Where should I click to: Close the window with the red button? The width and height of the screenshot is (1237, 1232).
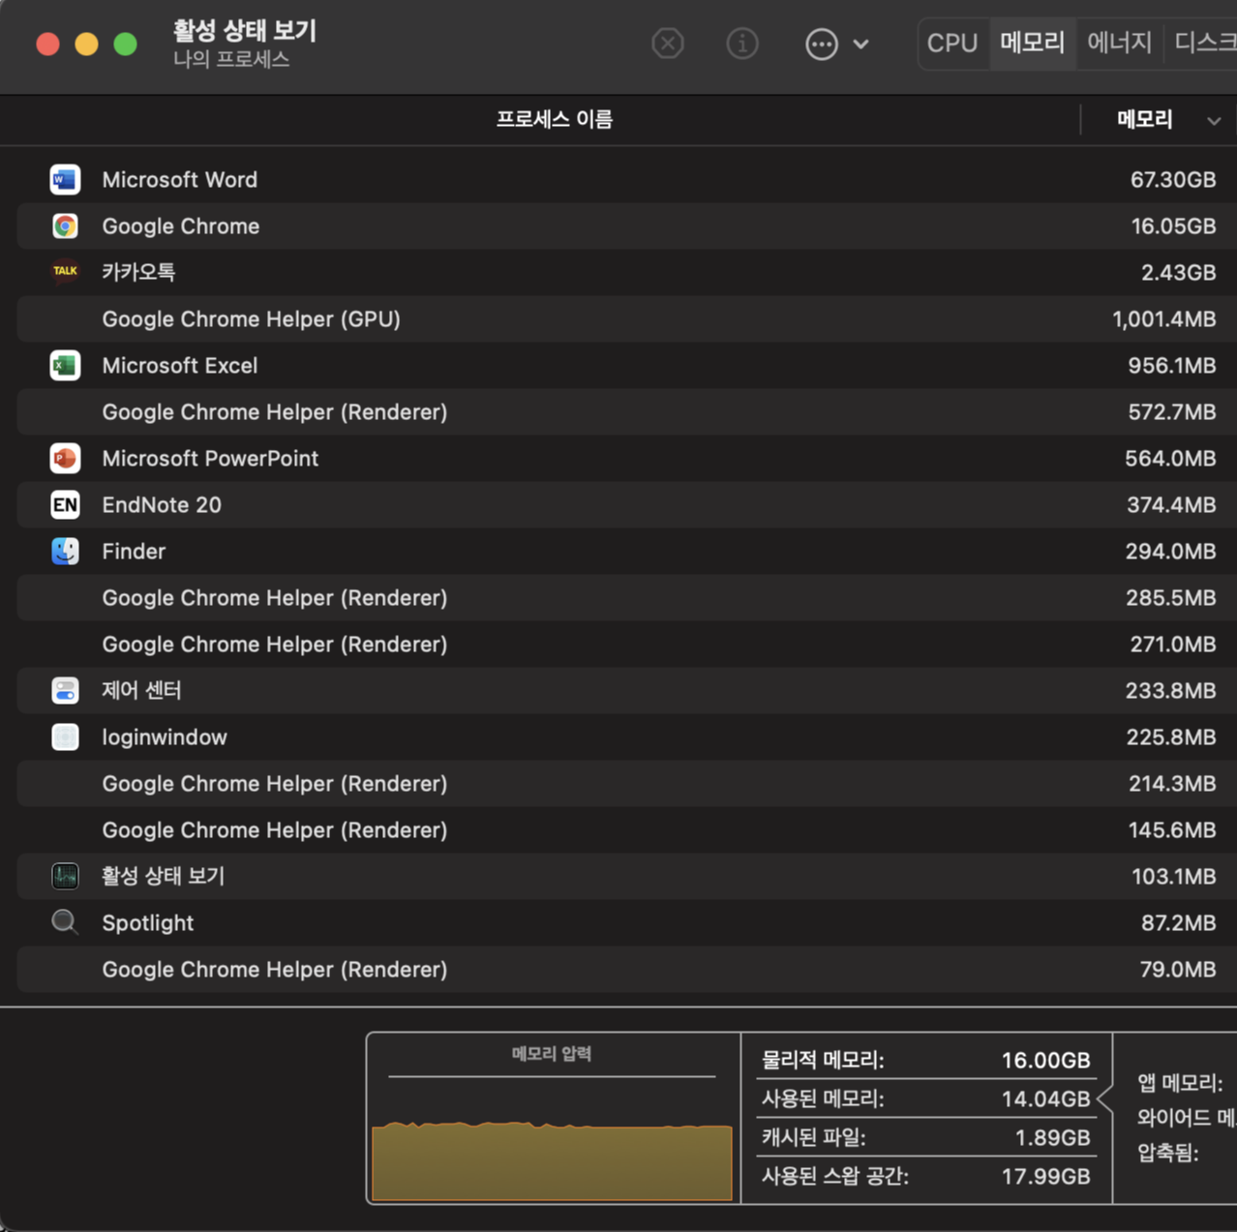pos(47,44)
